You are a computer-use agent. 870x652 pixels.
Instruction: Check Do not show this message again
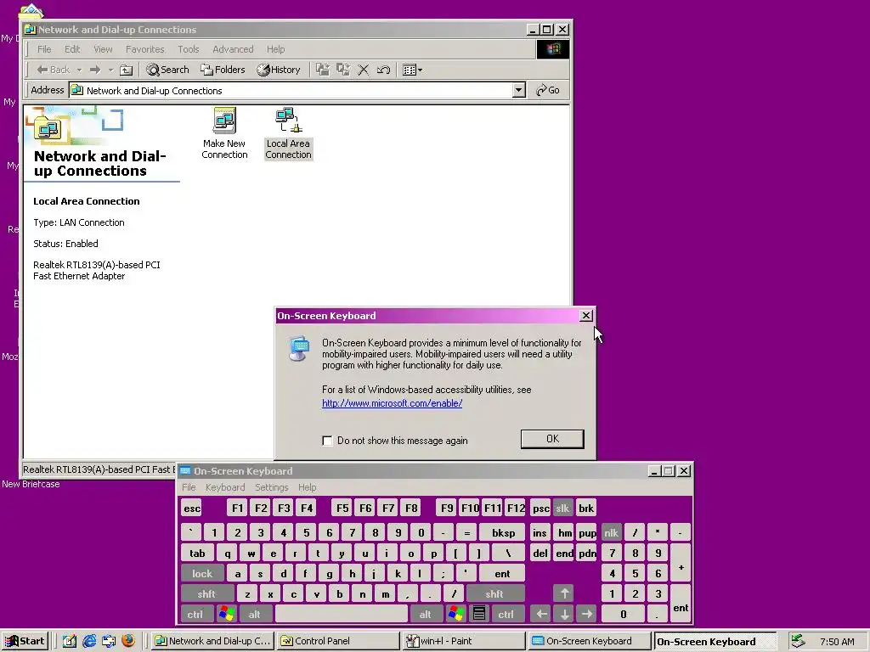pos(327,441)
